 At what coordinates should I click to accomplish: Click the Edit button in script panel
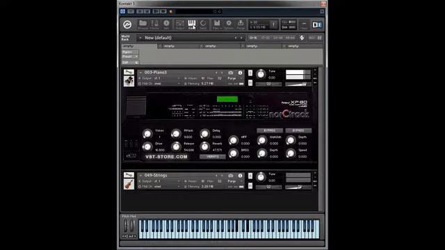click(x=130, y=62)
